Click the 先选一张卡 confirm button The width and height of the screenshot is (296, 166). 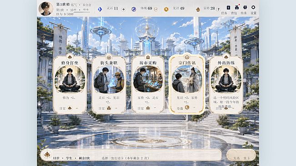click(x=241, y=155)
